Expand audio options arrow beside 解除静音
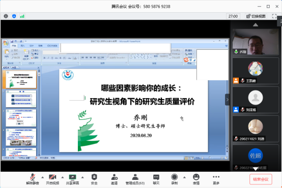 (x=42, y=177)
